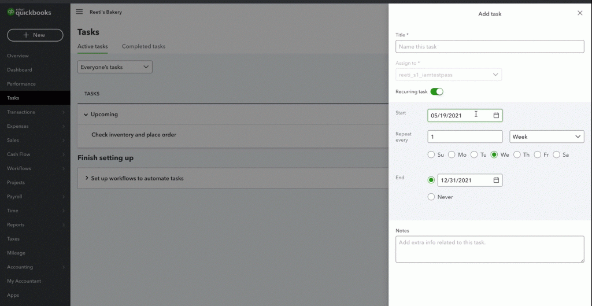Image resolution: width=592 pixels, height=306 pixels.
Task: Open the Everyone's tasks filter dropdown
Action: click(x=115, y=67)
